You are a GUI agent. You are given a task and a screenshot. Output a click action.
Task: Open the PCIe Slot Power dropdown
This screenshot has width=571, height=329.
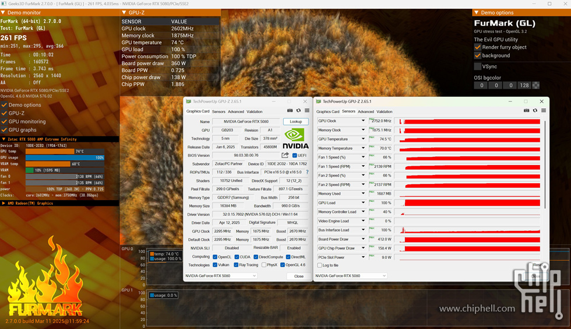[x=363, y=257]
